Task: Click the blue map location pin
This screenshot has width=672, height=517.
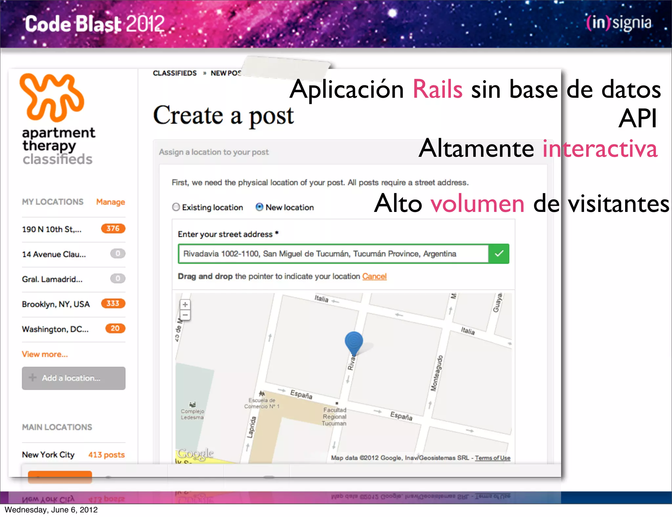Action: pyautogui.click(x=354, y=343)
